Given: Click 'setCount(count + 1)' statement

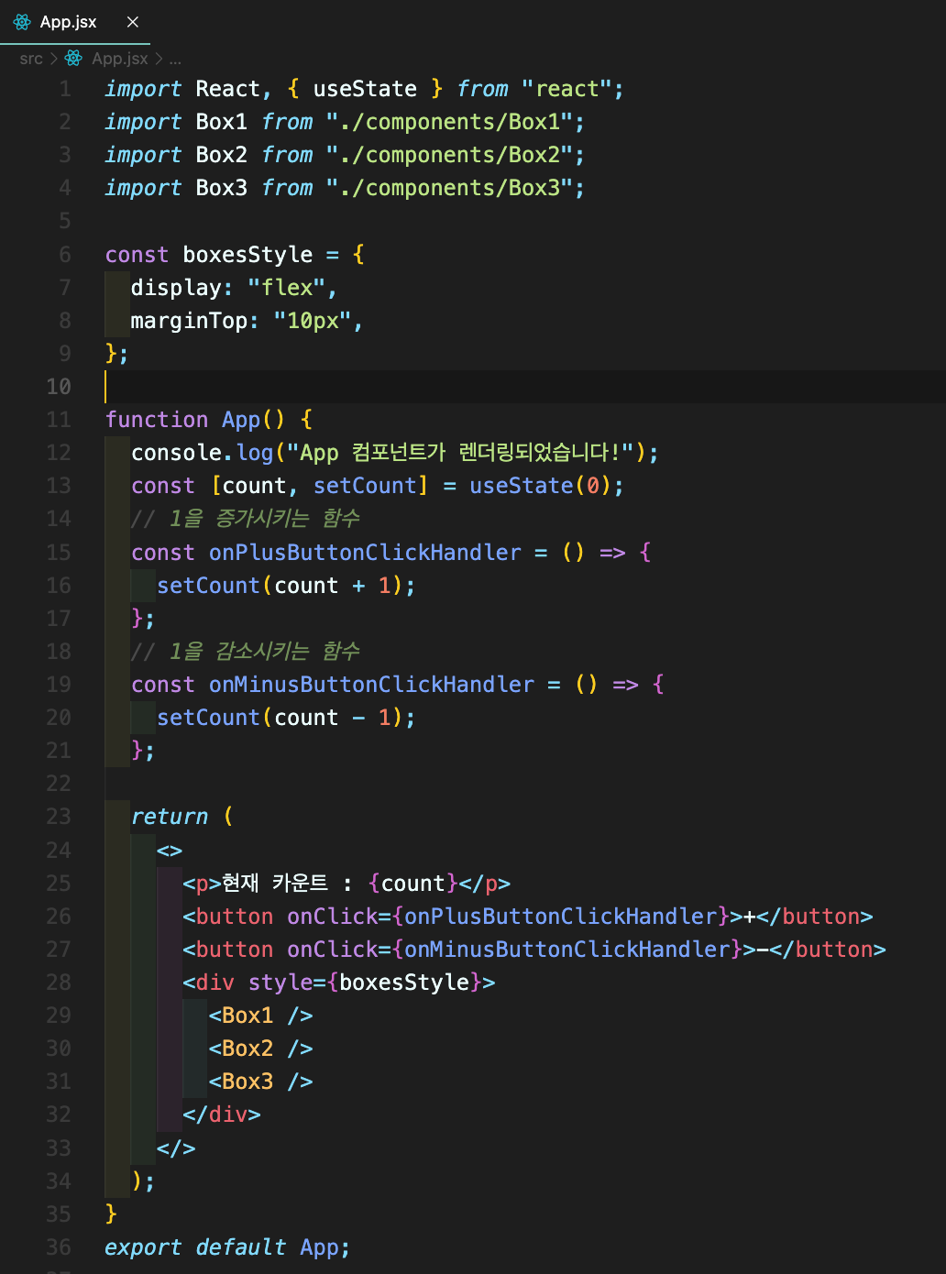Looking at the screenshot, I should (x=286, y=586).
